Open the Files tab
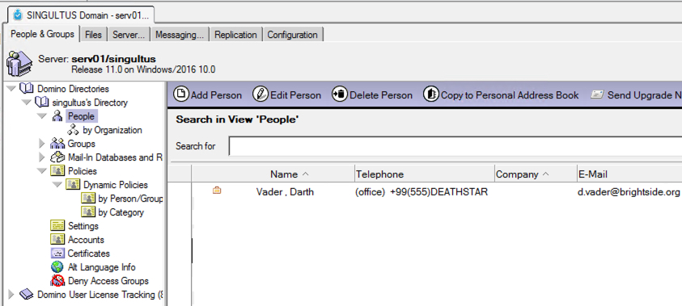Screen dimensions: 682x306 [94, 35]
